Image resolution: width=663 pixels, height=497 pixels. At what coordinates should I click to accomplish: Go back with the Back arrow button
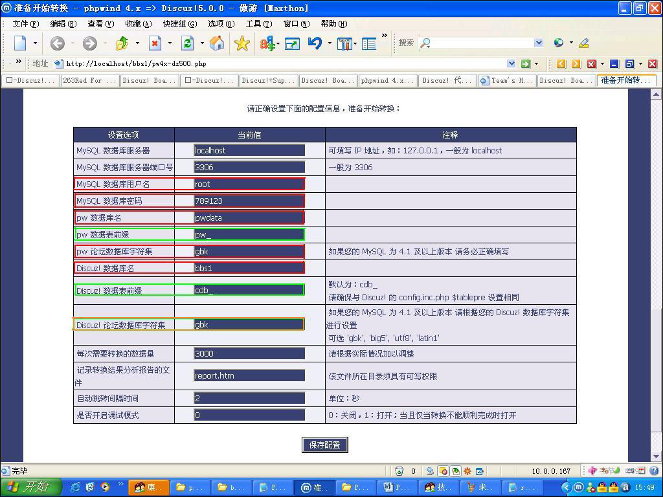58,43
